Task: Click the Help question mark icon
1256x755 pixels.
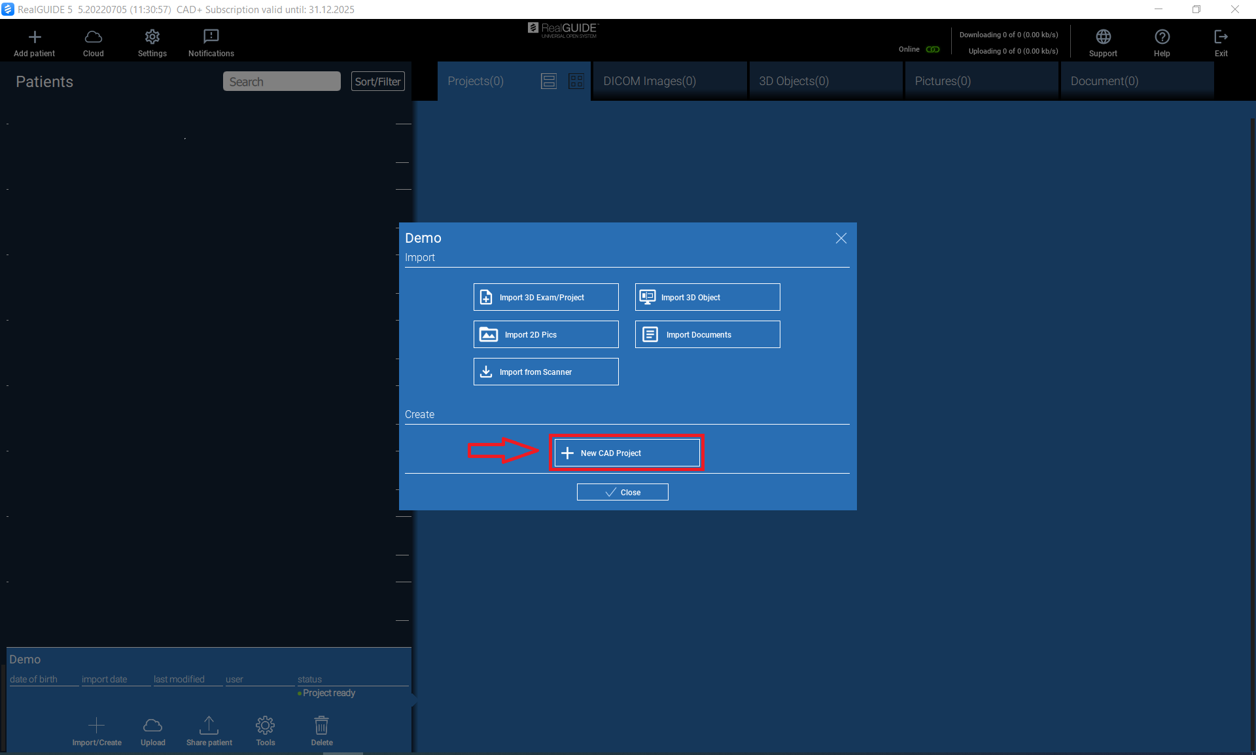Action: tap(1162, 37)
